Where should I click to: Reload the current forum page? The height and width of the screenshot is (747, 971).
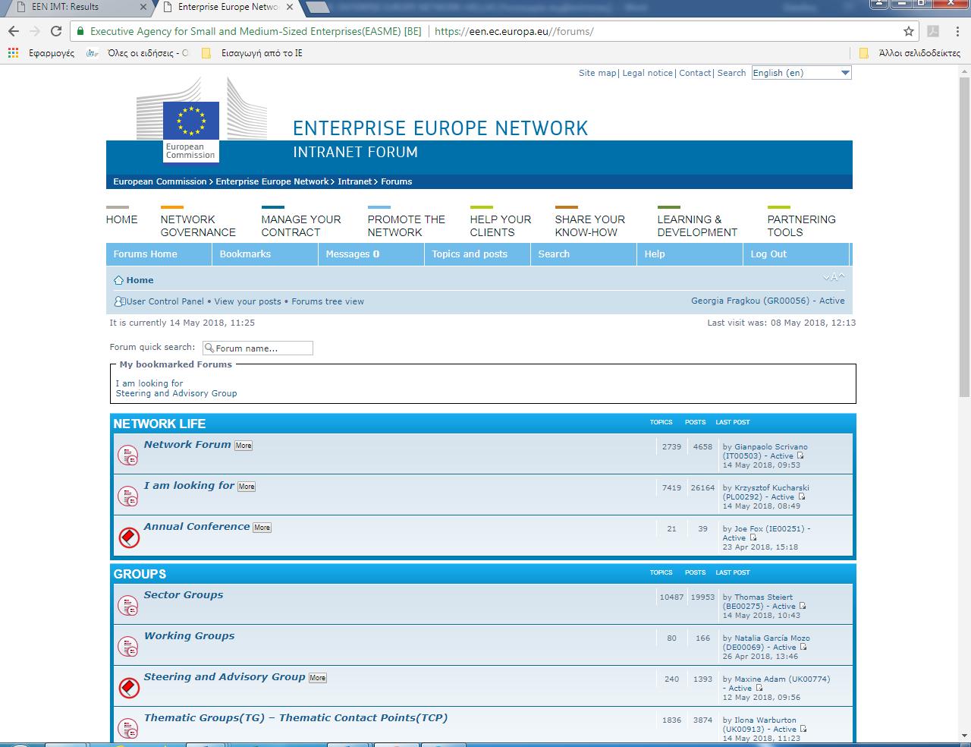click(x=55, y=31)
